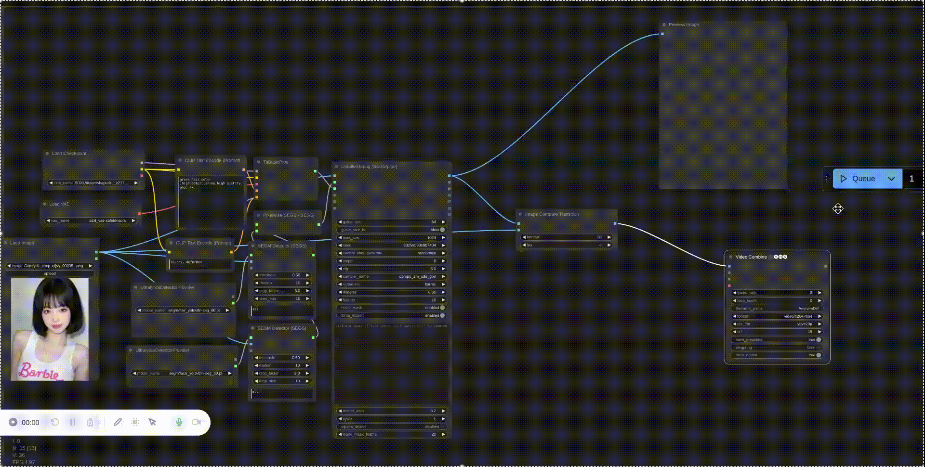925x467 pixels.
Task: Click the drag handle dots beside Queue
Action: click(827, 179)
